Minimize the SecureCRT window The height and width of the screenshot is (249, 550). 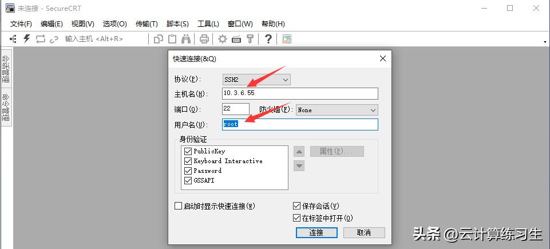point(484,8)
